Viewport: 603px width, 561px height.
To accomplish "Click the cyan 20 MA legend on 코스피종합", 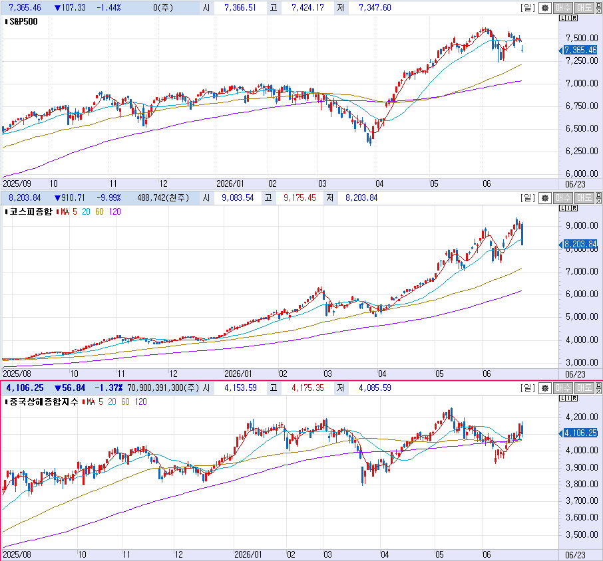I will (x=86, y=211).
